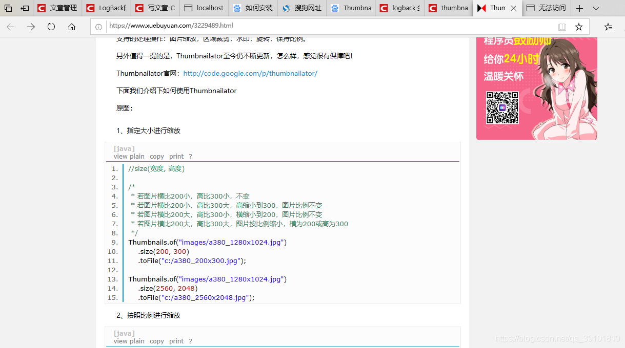Viewport: 625px width, 348px height.
Task: Click view plain above the code listing
Action: tap(129, 156)
